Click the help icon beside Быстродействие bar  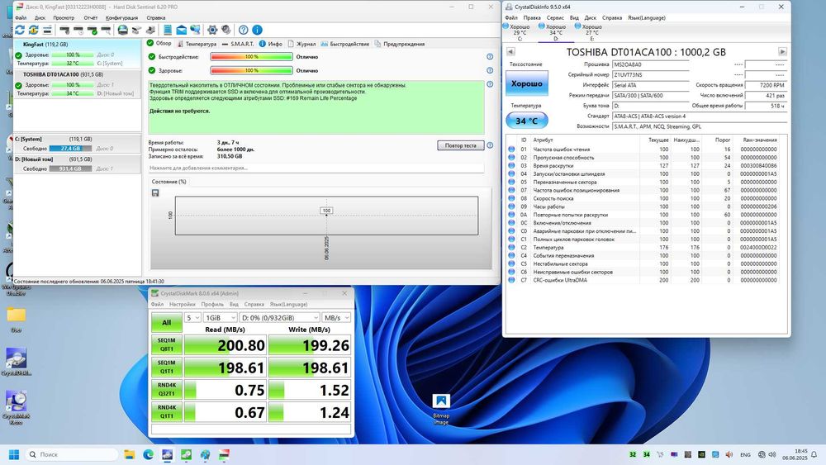point(490,57)
